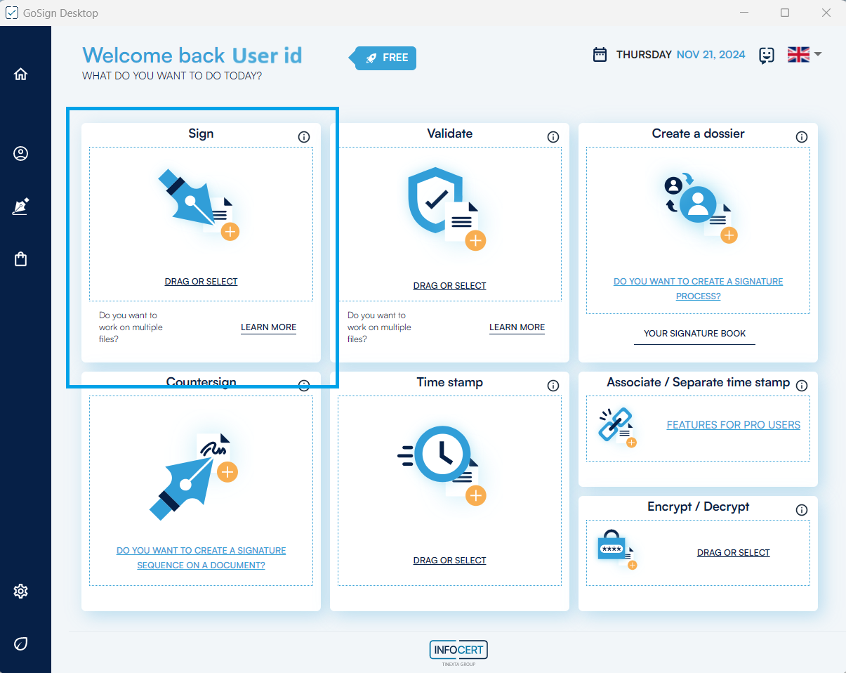Open the shopping bag store icon
Viewport: 846px width, 673px height.
click(20, 259)
